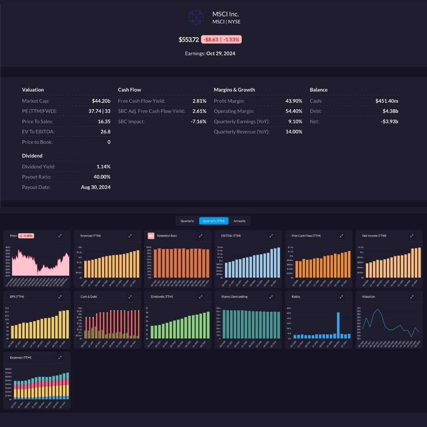Click the Operating Margin value 54.40%

pos(294,111)
